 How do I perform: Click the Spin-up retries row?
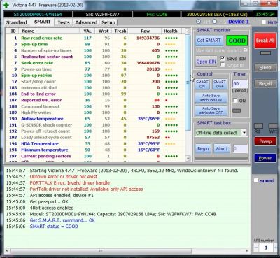coord(95,76)
